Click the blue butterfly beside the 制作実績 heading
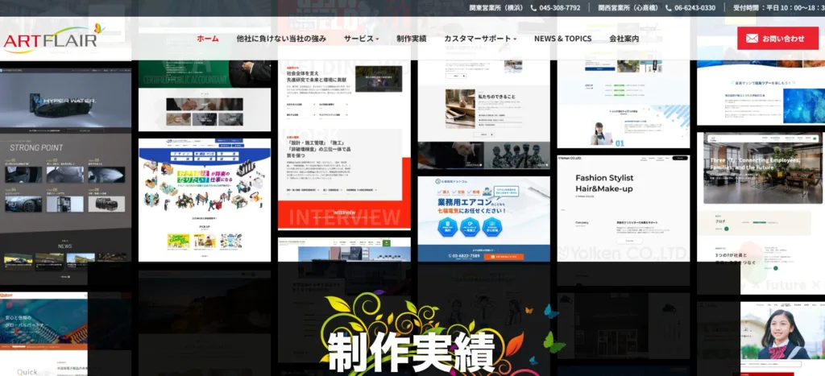 click(x=551, y=311)
